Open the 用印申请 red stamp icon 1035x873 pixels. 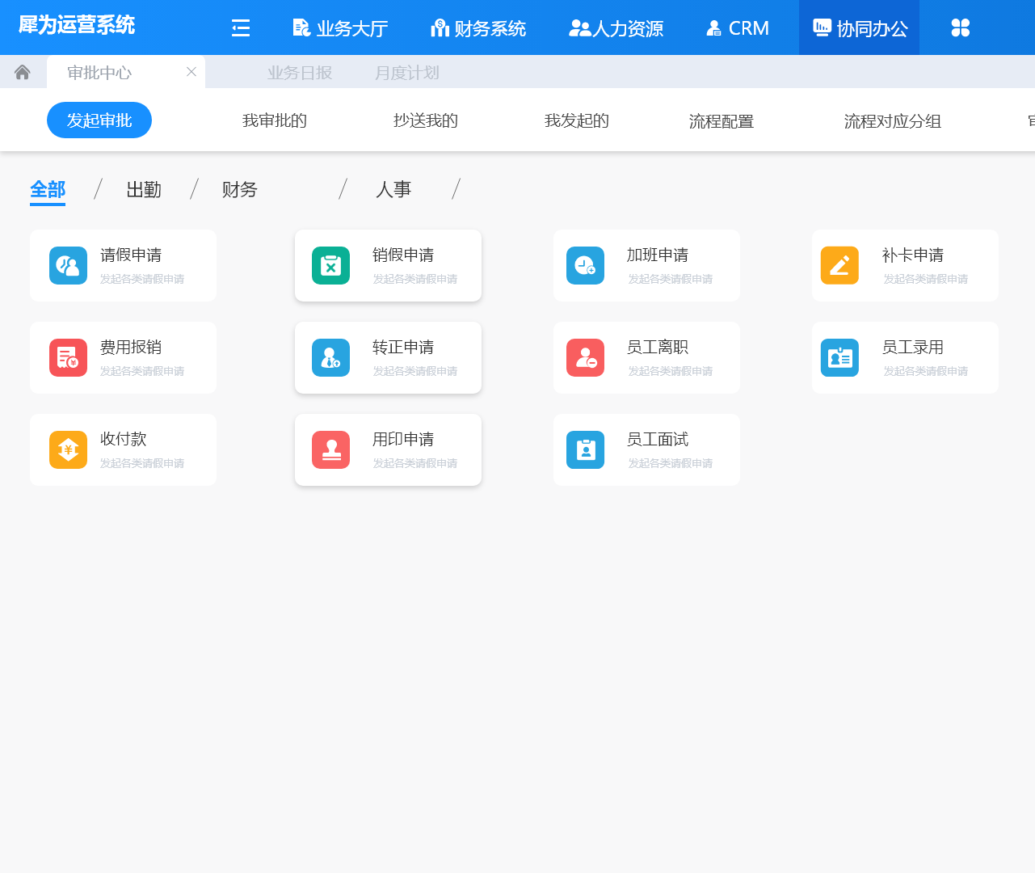[x=330, y=450]
